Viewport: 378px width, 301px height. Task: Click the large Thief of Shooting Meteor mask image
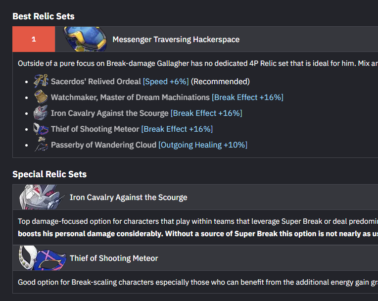(x=43, y=258)
